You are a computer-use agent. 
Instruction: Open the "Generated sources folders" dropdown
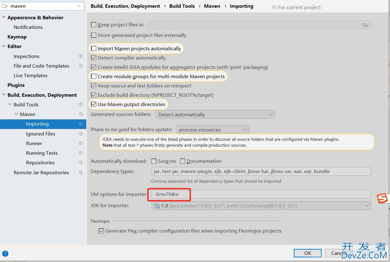click(215, 114)
